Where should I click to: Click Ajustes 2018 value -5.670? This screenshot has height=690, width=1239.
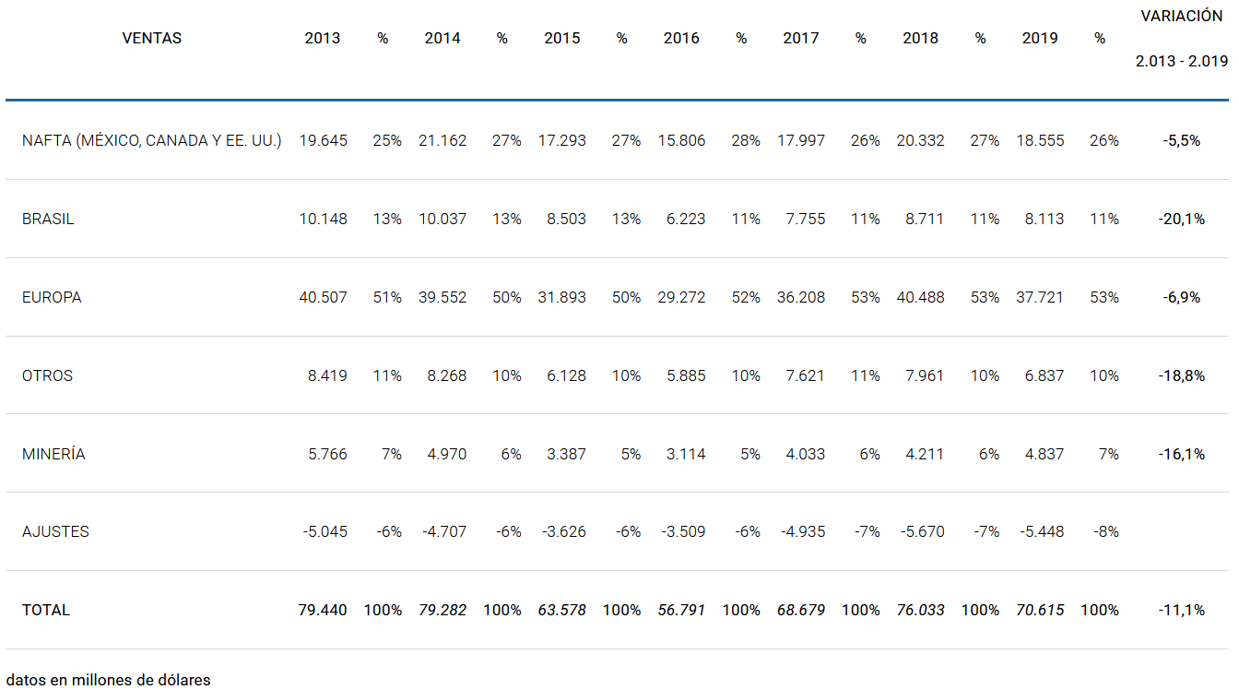(920, 531)
